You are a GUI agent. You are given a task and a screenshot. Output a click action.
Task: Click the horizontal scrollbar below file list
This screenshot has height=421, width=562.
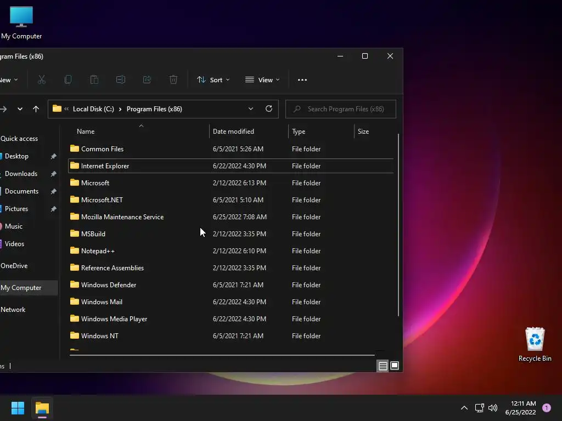(222, 355)
